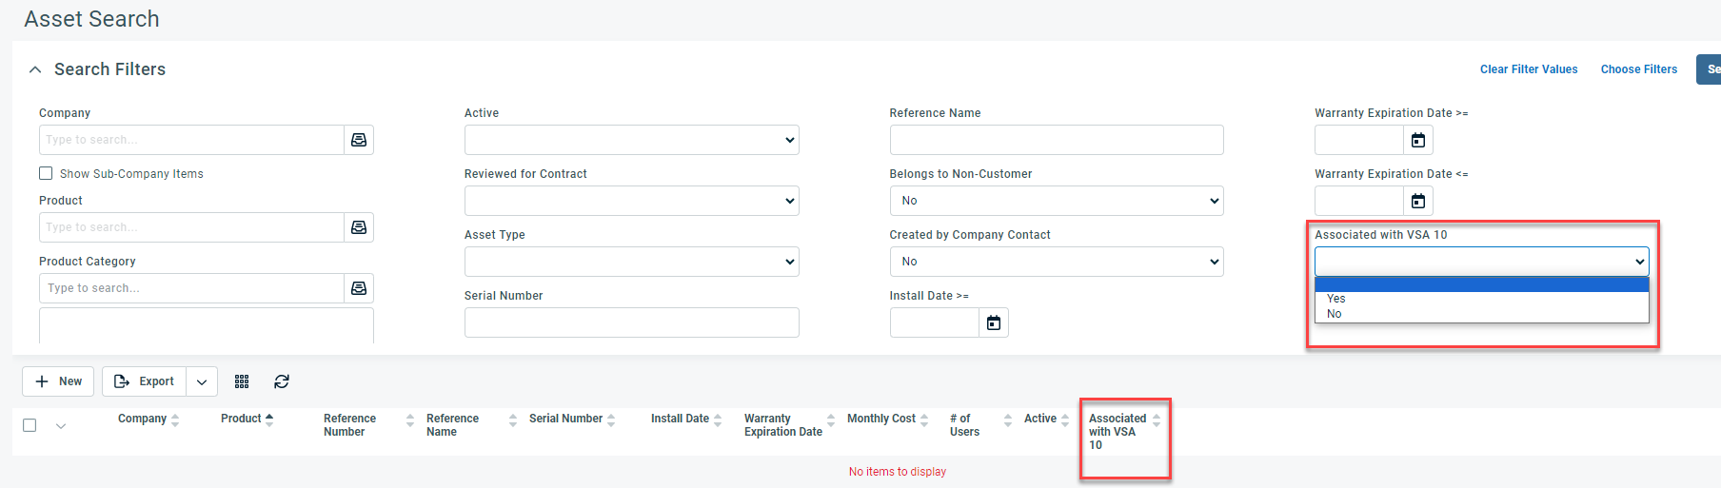Open the Active filter dropdown
Screen dimensions: 1721x488
(631, 140)
